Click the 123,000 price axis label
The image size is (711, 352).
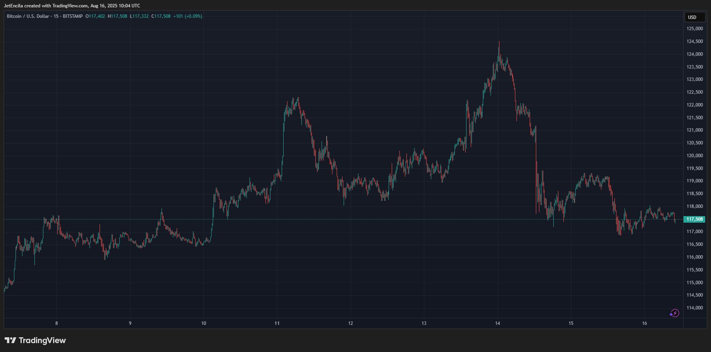click(695, 79)
